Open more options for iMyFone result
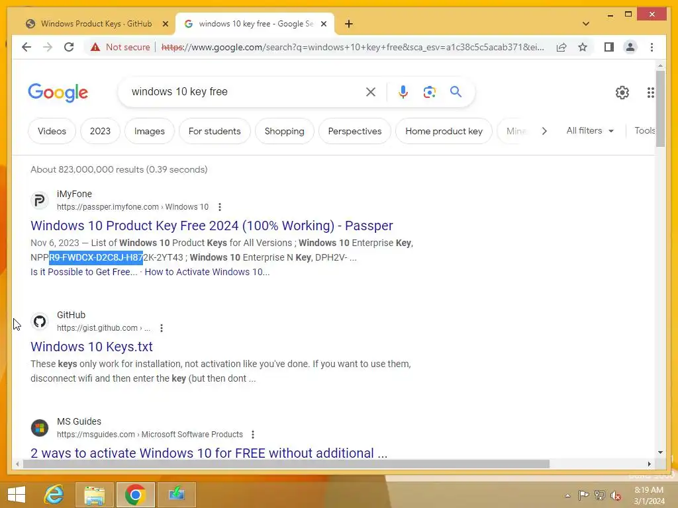 (220, 207)
